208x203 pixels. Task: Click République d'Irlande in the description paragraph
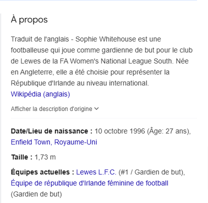(42, 83)
